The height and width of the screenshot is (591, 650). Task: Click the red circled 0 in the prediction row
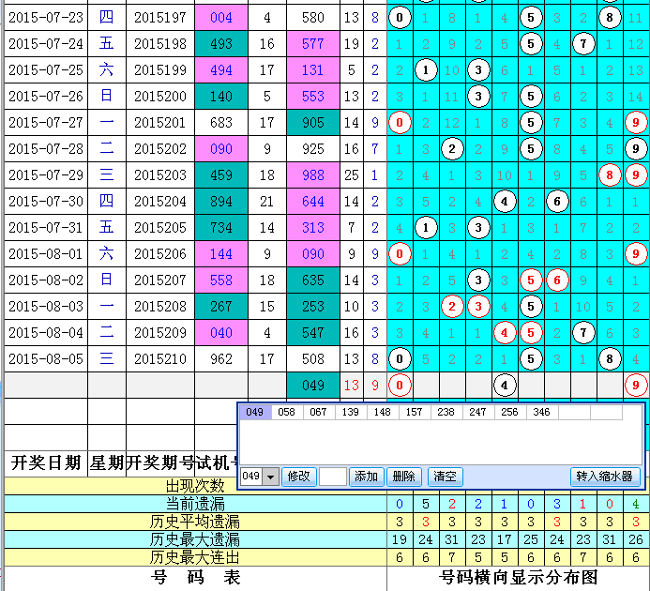400,386
